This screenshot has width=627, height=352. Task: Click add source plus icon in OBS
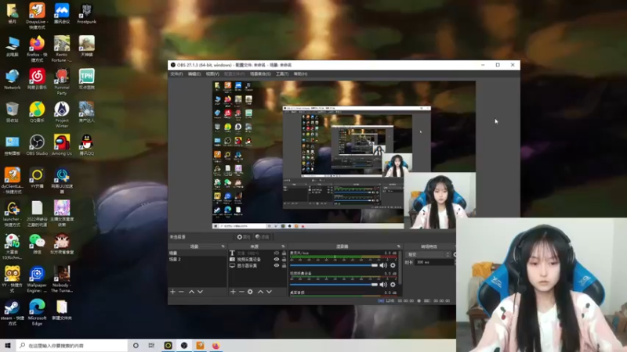point(233,292)
